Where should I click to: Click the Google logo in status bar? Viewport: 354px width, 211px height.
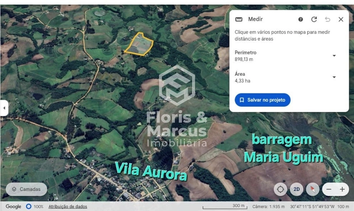(x=13, y=207)
